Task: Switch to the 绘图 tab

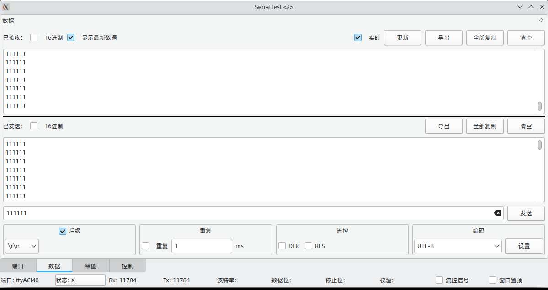Action: [x=91, y=266]
